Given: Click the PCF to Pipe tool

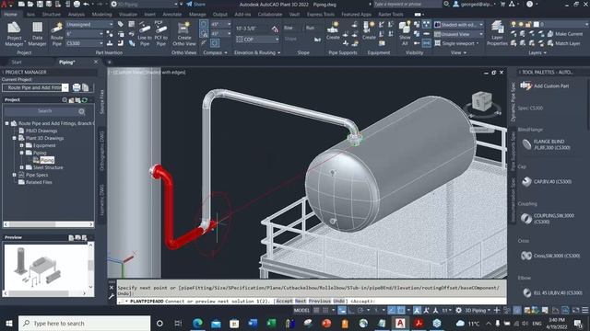Looking at the screenshot, I should click(161, 34).
